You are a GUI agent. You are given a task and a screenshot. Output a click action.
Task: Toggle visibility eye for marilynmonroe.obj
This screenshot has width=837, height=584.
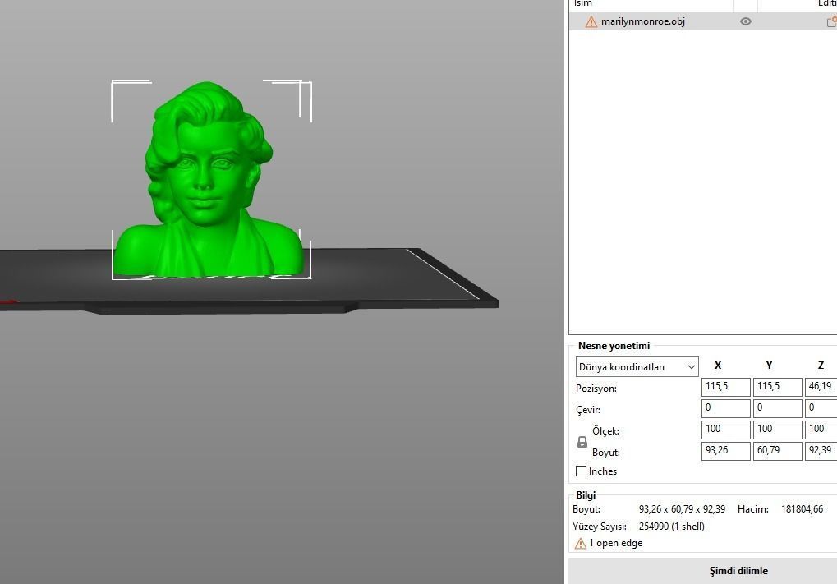coord(746,21)
